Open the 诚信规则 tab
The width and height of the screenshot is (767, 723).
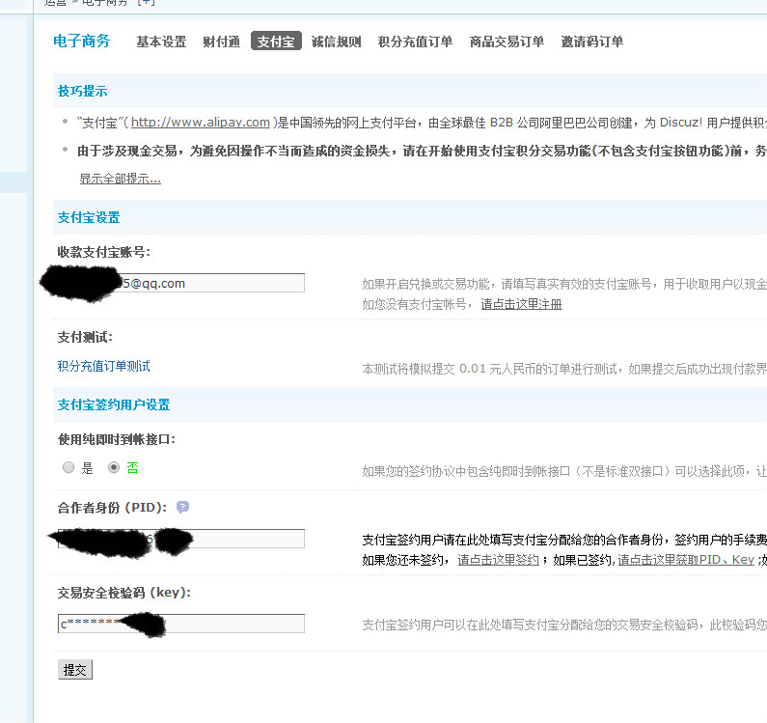click(336, 42)
